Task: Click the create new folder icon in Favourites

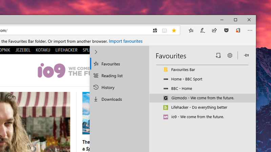Action: (218, 55)
